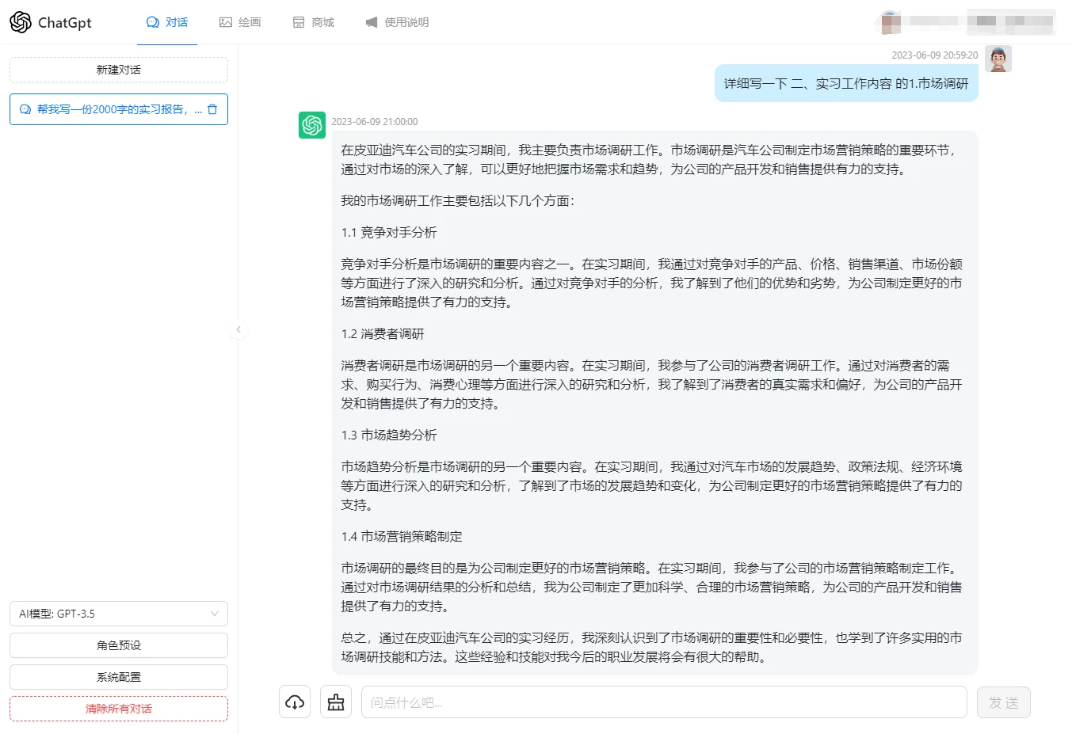Viewport: 1072px width, 734px height.
Task: Click the clear chat broom icon
Action: (336, 702)
